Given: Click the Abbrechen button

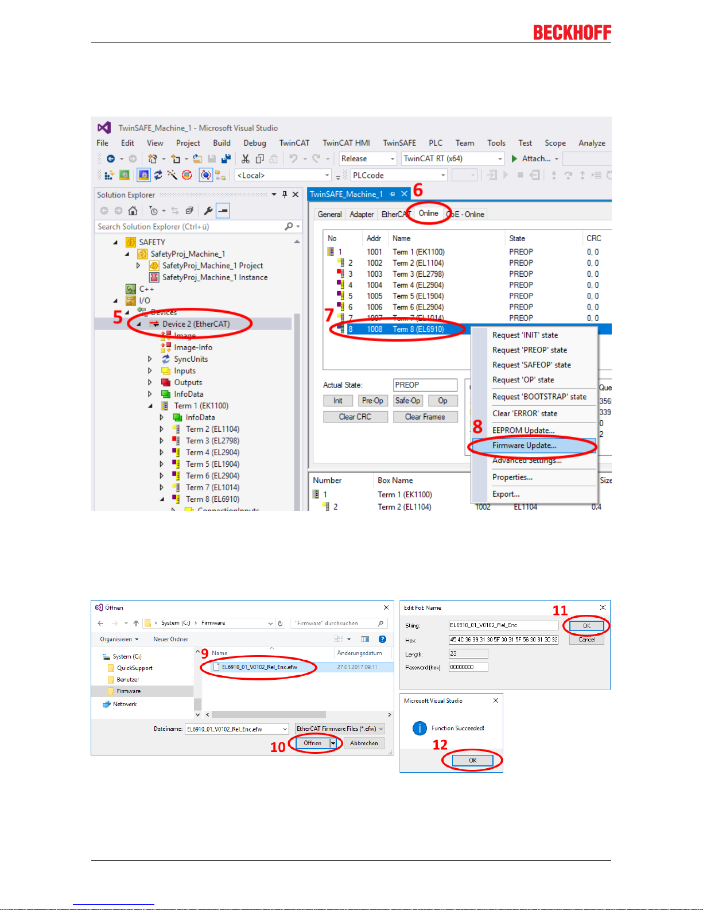Looking at the screenshot, I should (364, 743).
